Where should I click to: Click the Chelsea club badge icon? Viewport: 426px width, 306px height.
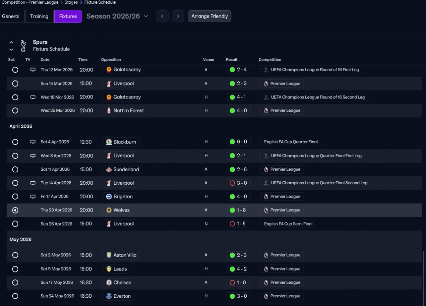click(109, 283)
